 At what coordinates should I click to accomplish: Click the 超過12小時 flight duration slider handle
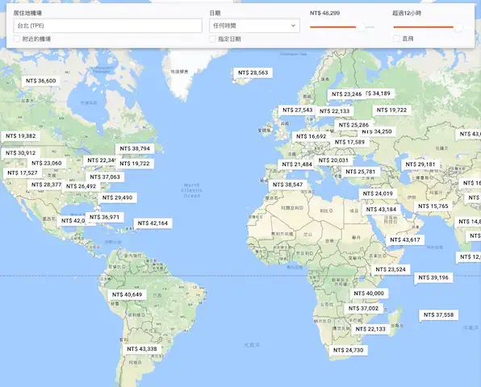point(458,27)
